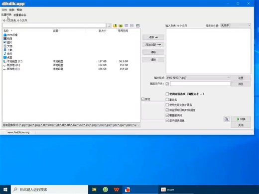The image size is (259, 194).
Task: Sort by the 类型 column header
Action: click(x=55, y=31)
